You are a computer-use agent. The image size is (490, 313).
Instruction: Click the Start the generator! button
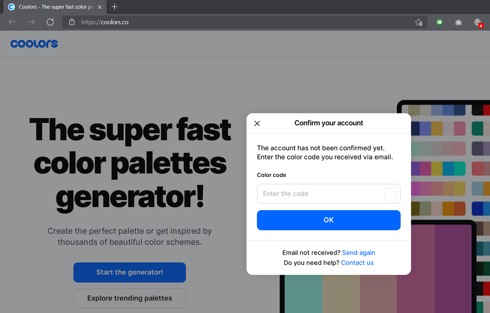point(129,272)
